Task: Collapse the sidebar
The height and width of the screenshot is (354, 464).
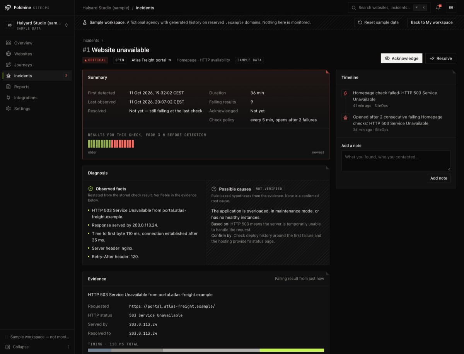Action: (37, 347)
